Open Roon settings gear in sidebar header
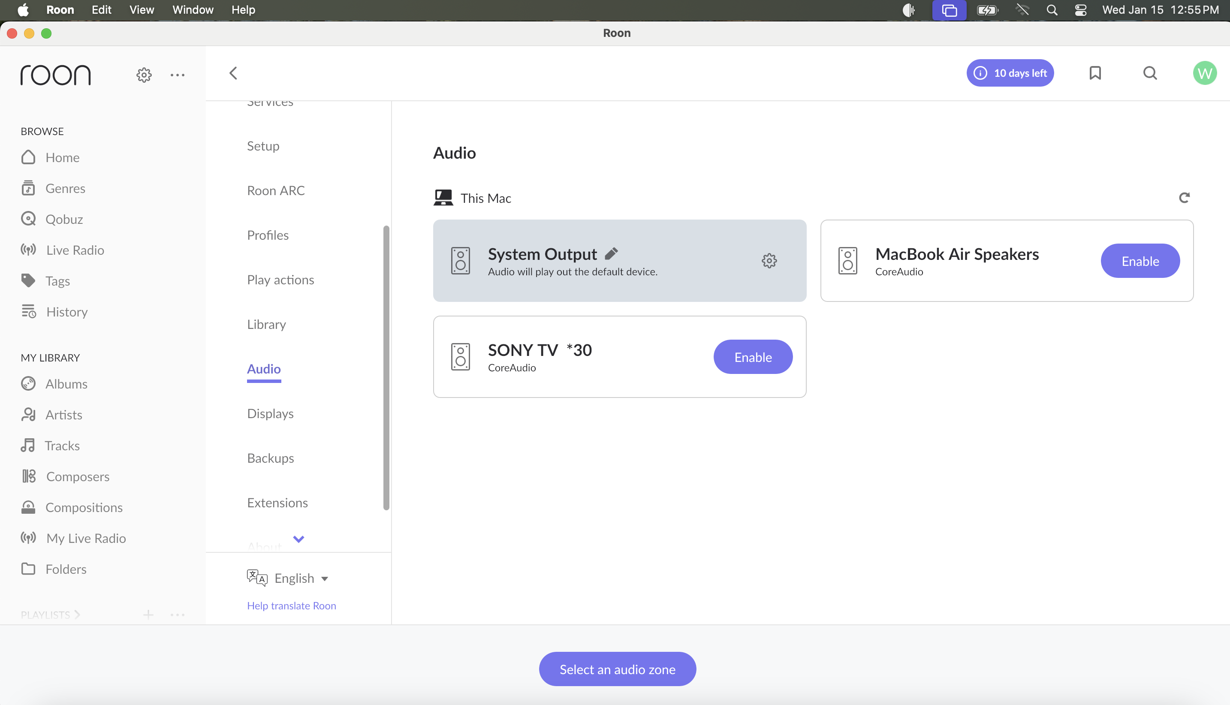 (144, 75)
